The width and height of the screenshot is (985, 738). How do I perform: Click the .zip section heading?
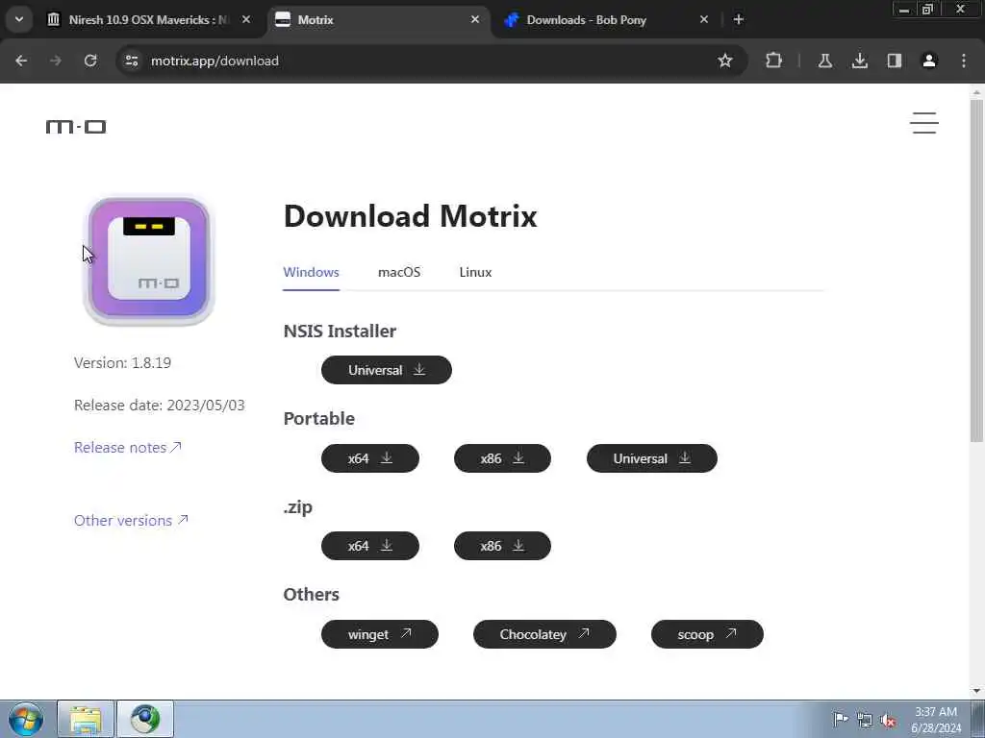[x=298, y=507]
